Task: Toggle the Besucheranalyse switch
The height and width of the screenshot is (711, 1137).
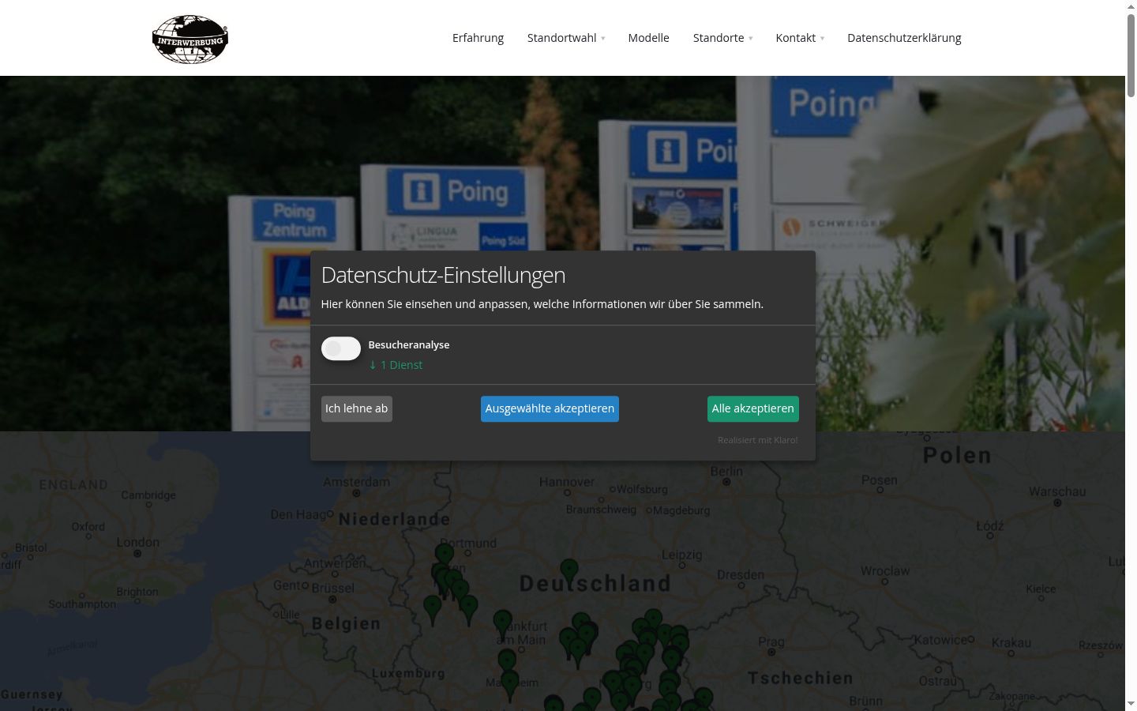Action: 341,348
